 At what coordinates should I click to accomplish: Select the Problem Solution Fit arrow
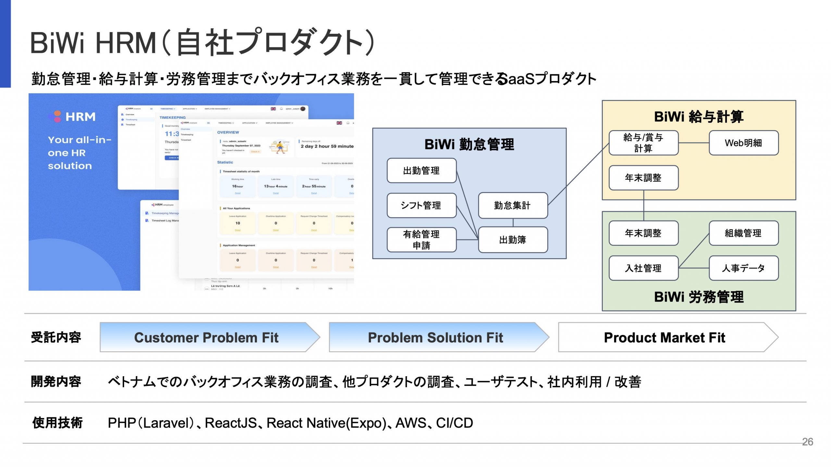[439, 337]
